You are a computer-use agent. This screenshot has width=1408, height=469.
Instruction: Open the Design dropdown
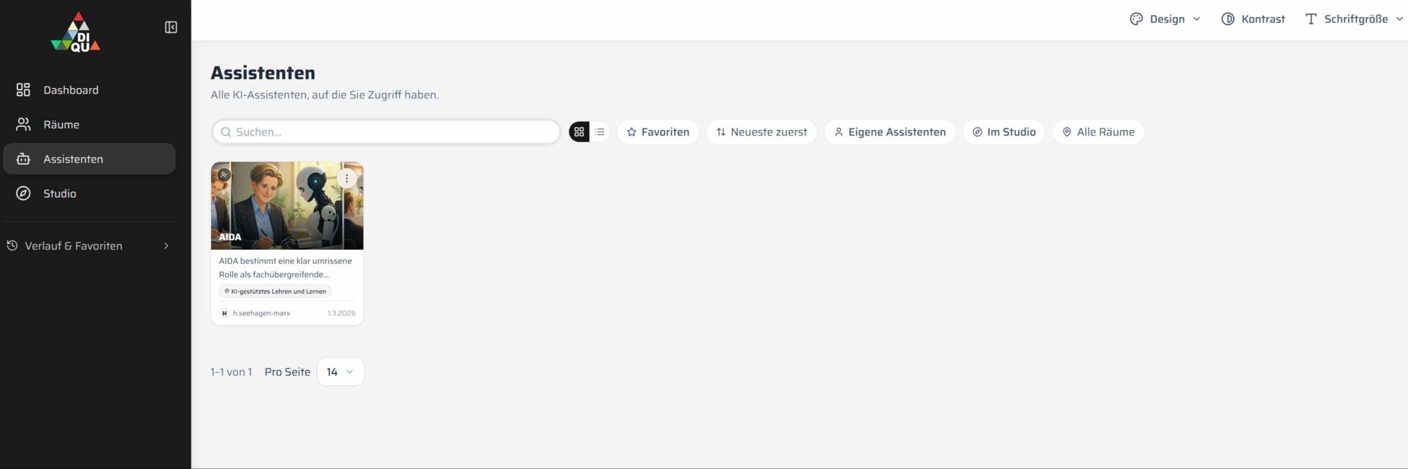pyautogui.click(x=1165, y=19)
